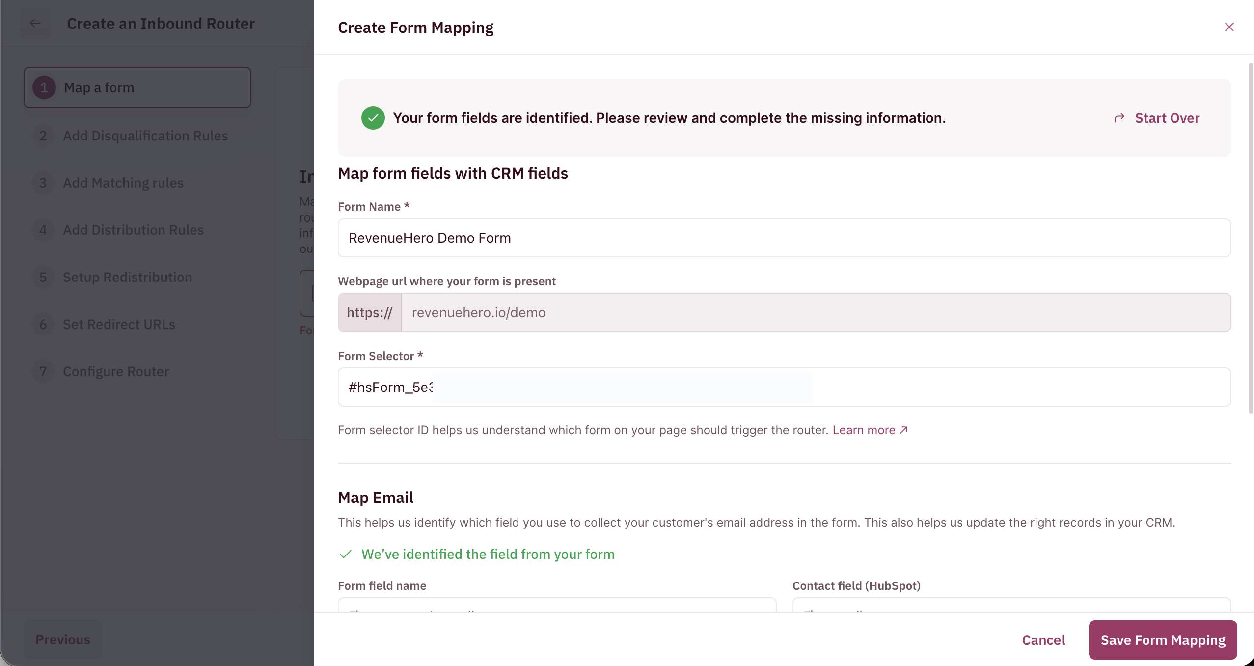Select the Configure Router step
1254x666 pixels.
(101, 371)
